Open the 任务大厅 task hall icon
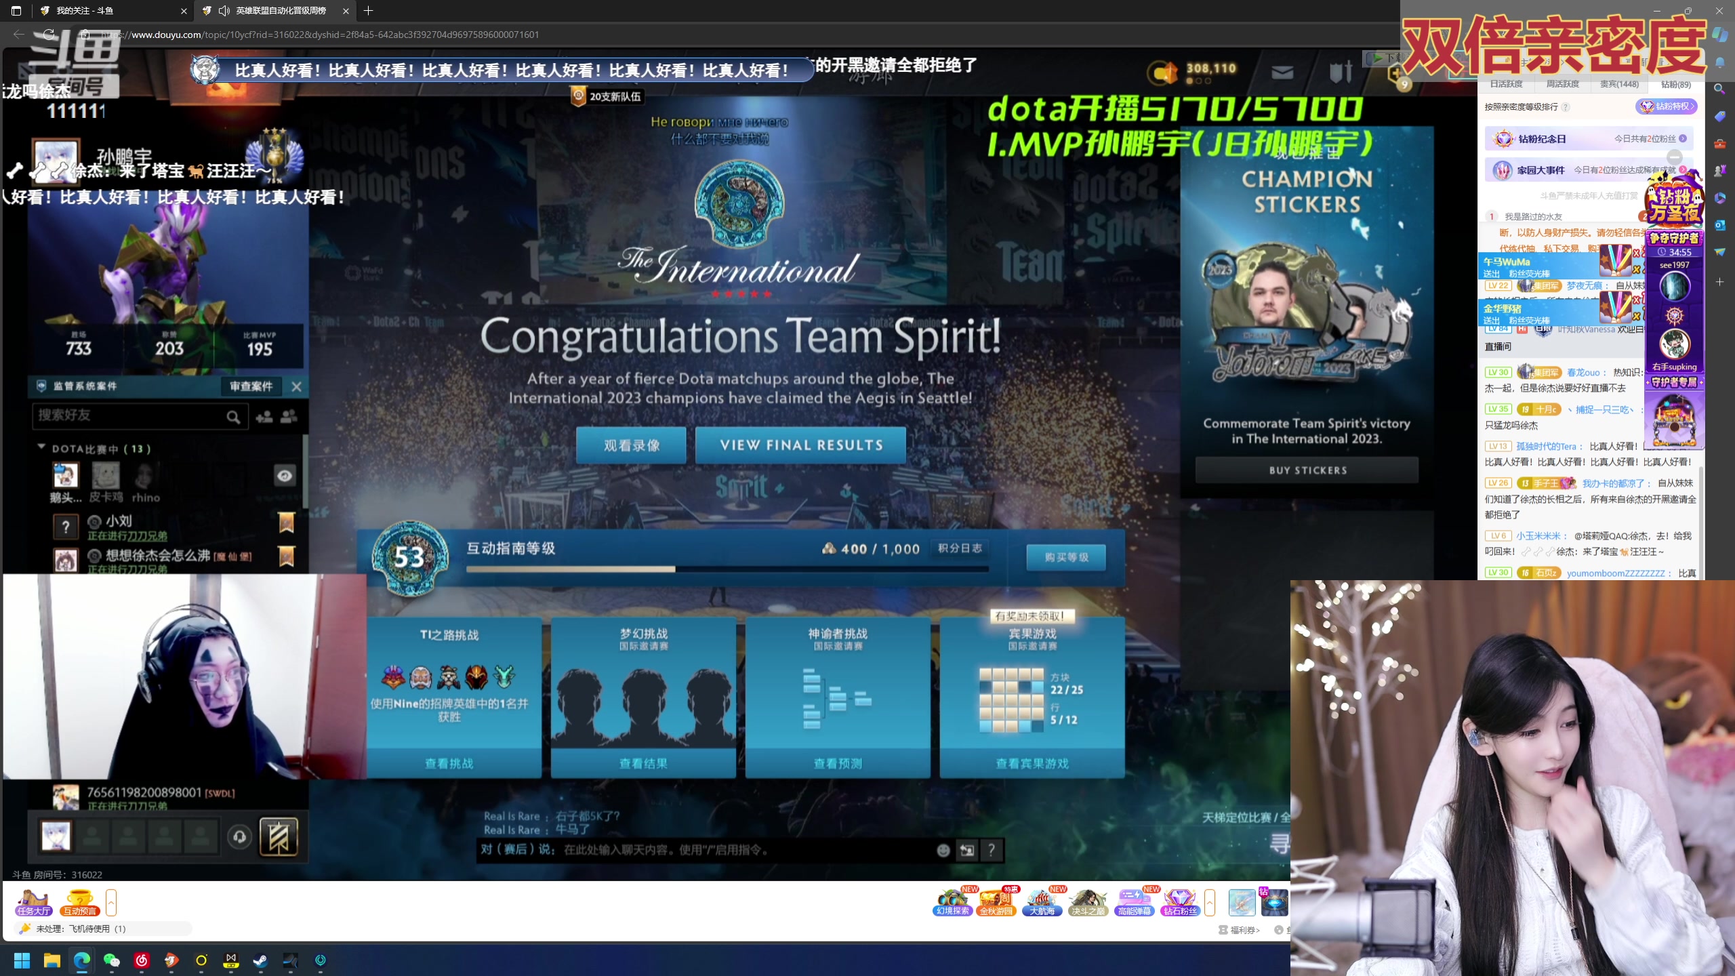This screenshot has height=976, width=1735. pyautogui.click(x=34, y=902)
